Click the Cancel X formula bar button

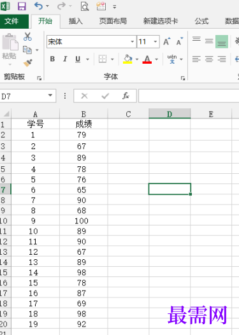pyautogui.click(x=84, y=96)
